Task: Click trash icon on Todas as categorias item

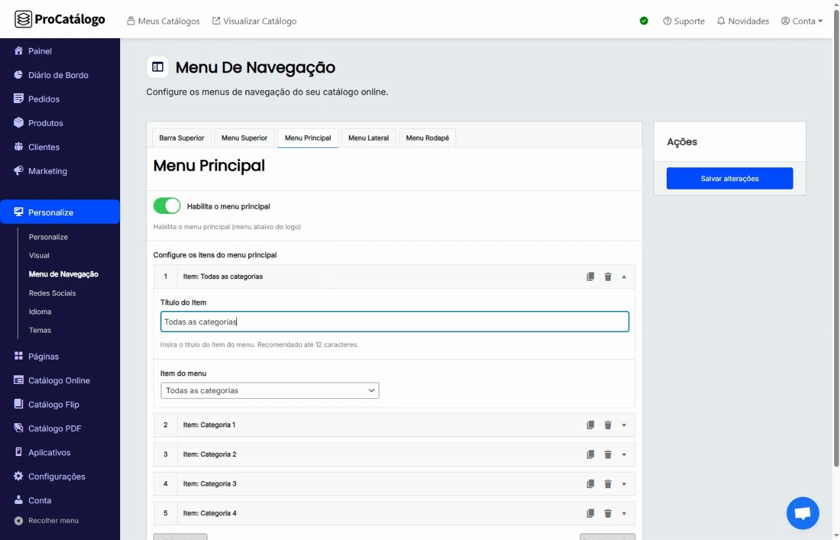Action: coord(608,277)
